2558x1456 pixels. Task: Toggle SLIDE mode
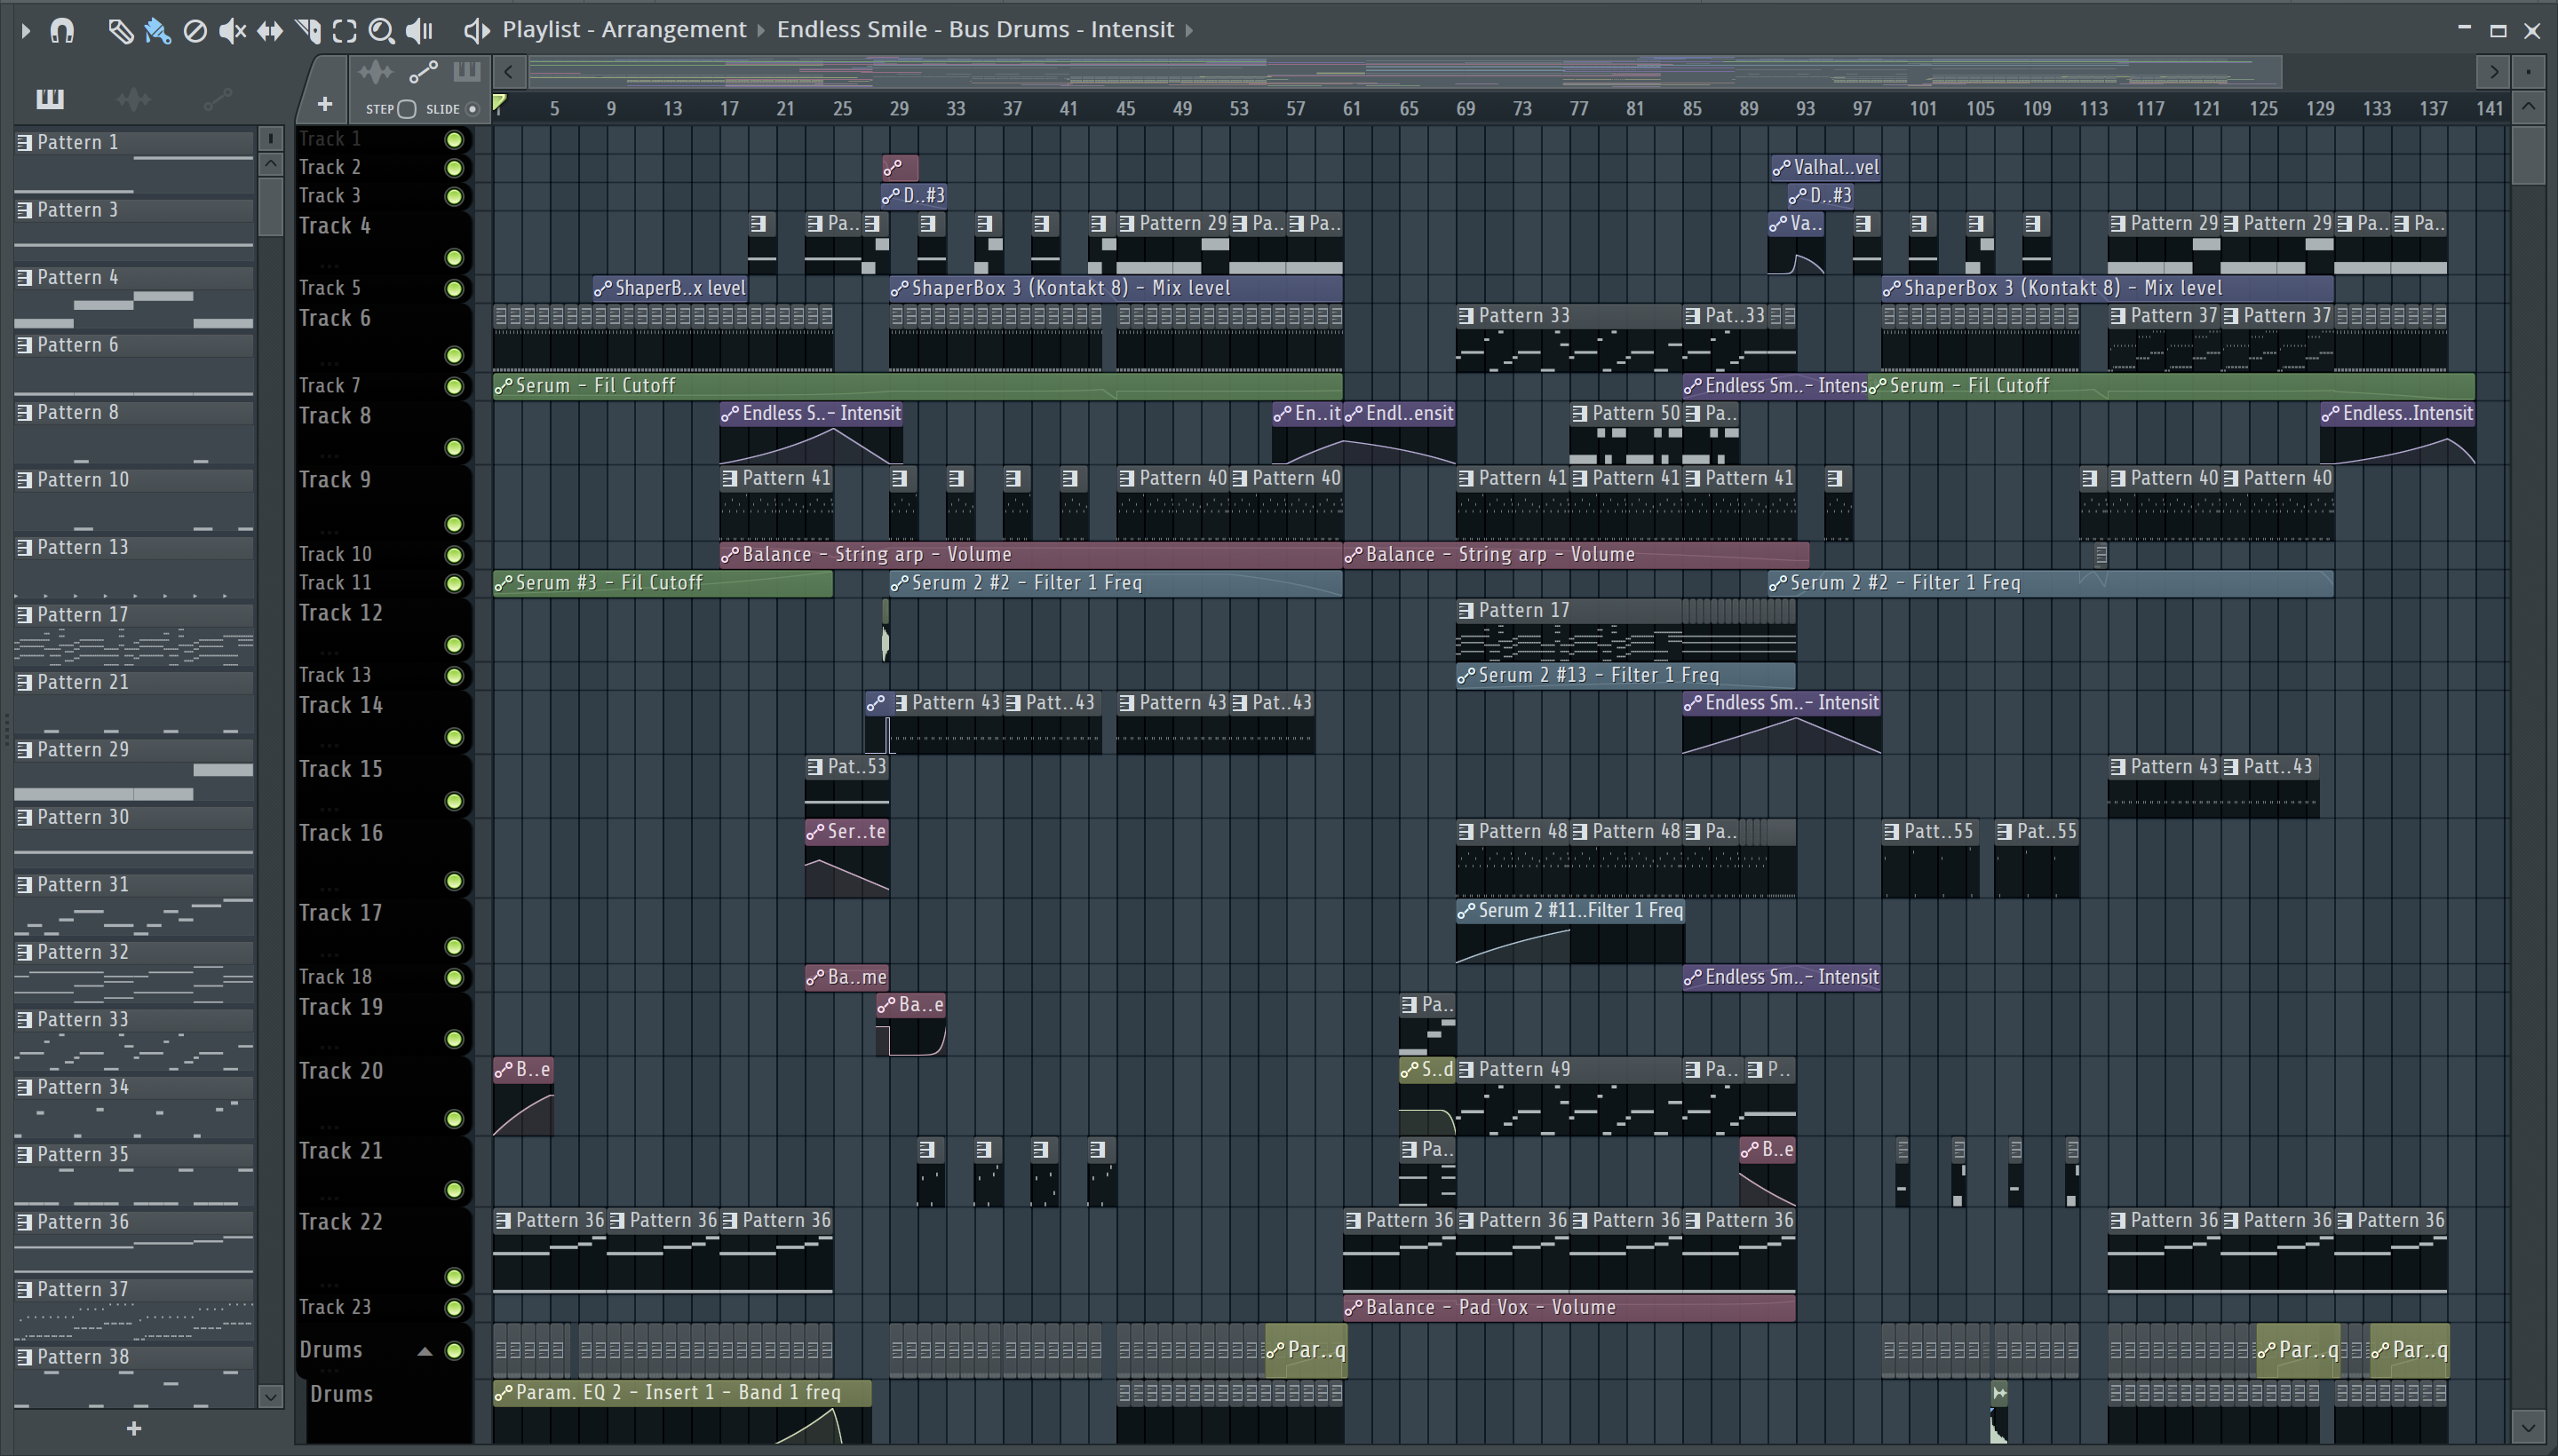coord(473,109)
